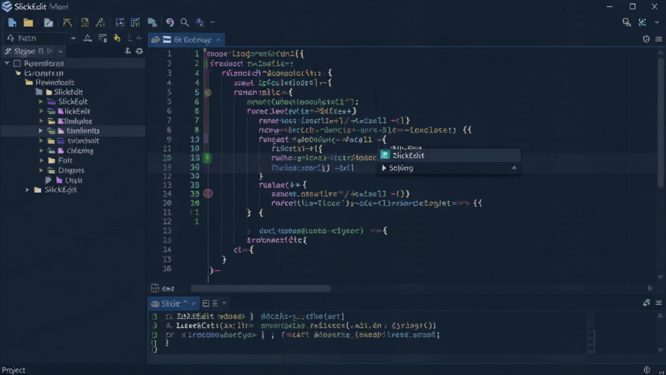The image size is (666, 375).
Task: Open a file with the yellow folder icon
Action: click(x=29, y=23)
